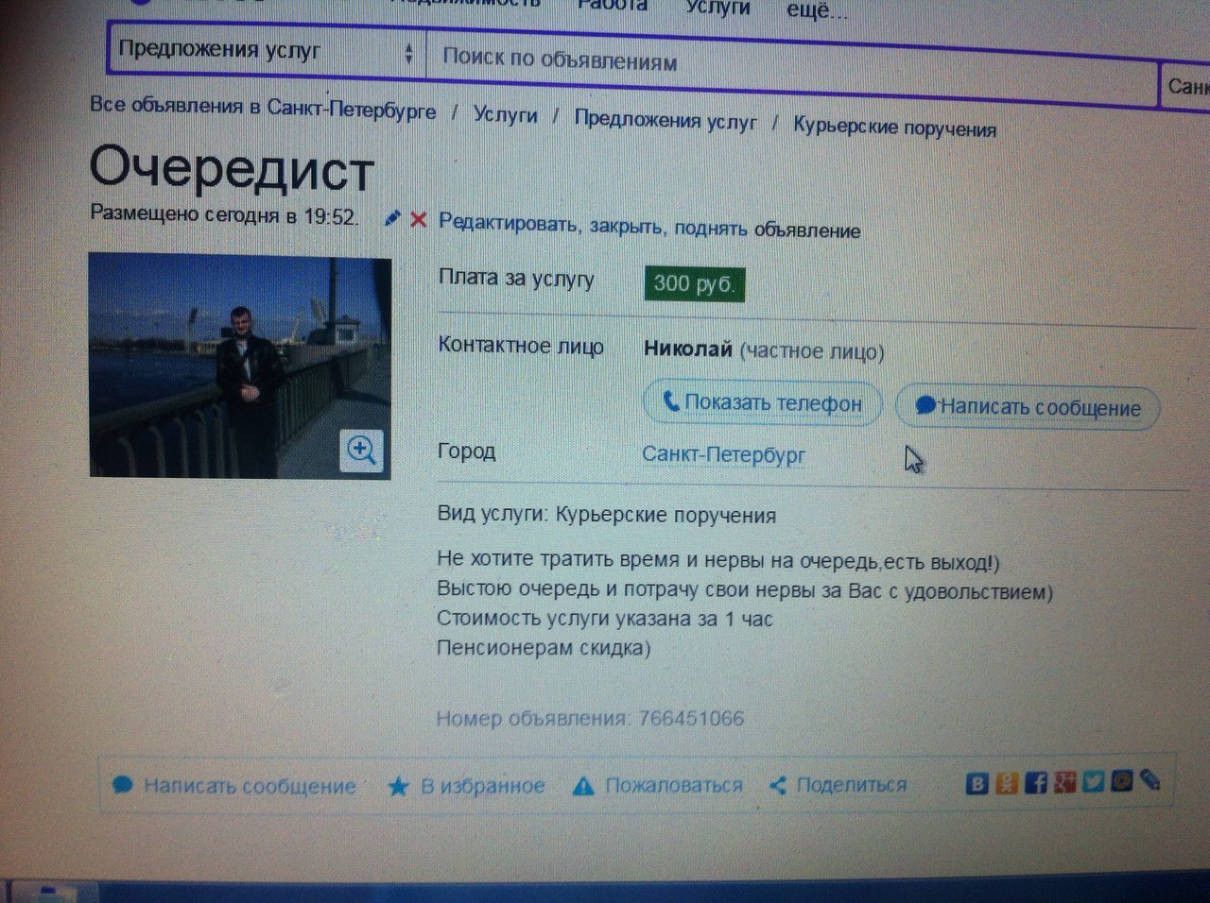Click the Написать сообщение button beside phone

click(x=1028, y=407)
